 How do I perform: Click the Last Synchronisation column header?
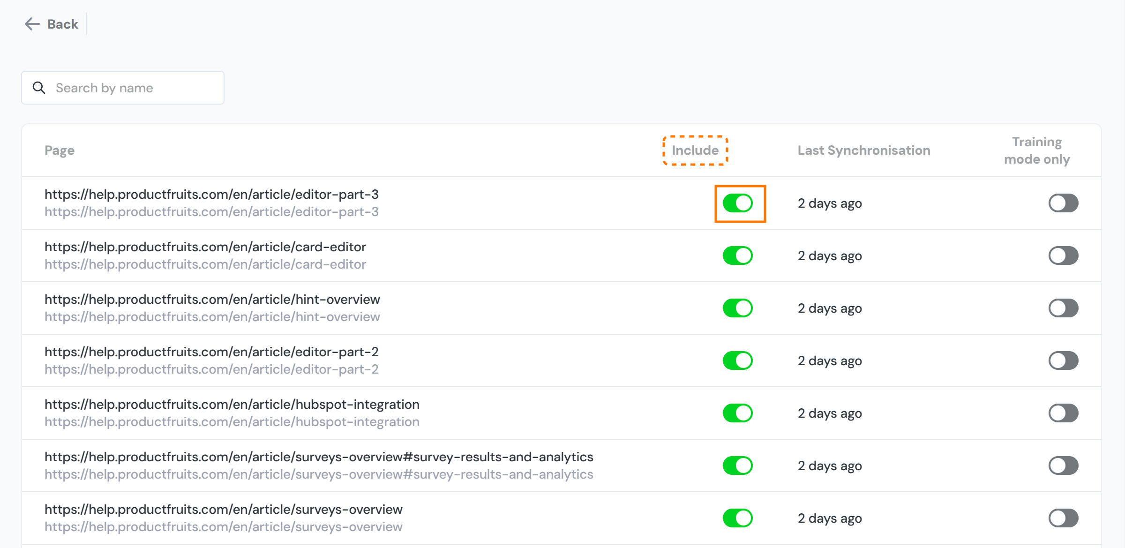pos(863,150)
